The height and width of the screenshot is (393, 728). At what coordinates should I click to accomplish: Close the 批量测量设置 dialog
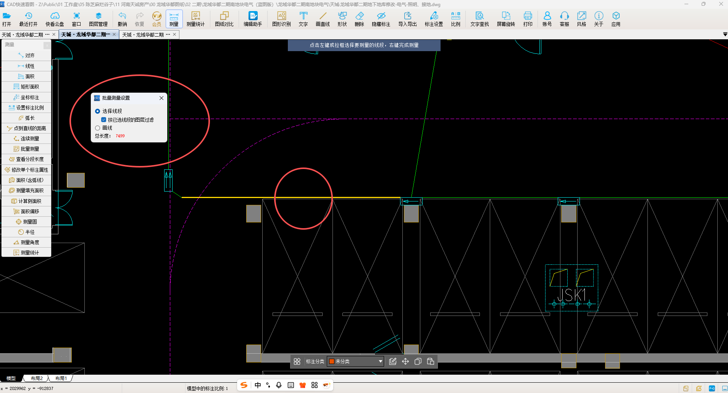tap(161, 98)
